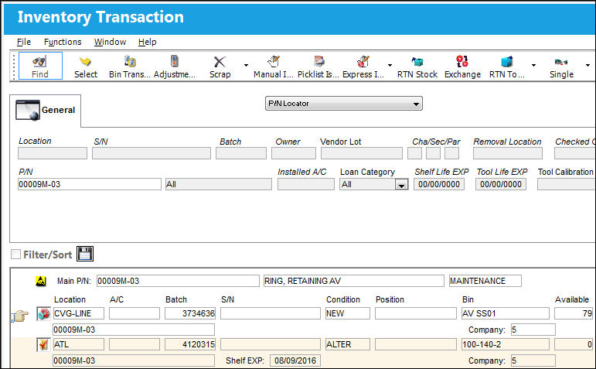Click the Owner search input field
Screen dimensions: 596x369
pos(294,153)
